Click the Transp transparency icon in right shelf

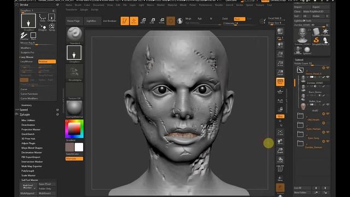[280, 178]
